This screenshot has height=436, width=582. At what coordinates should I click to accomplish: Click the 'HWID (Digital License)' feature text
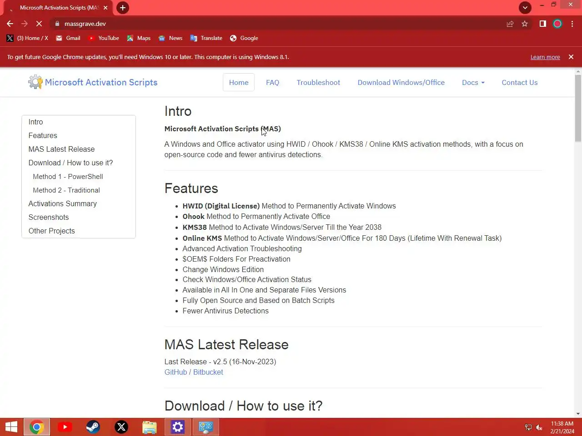pyautogui.click(x=221, y=206)
